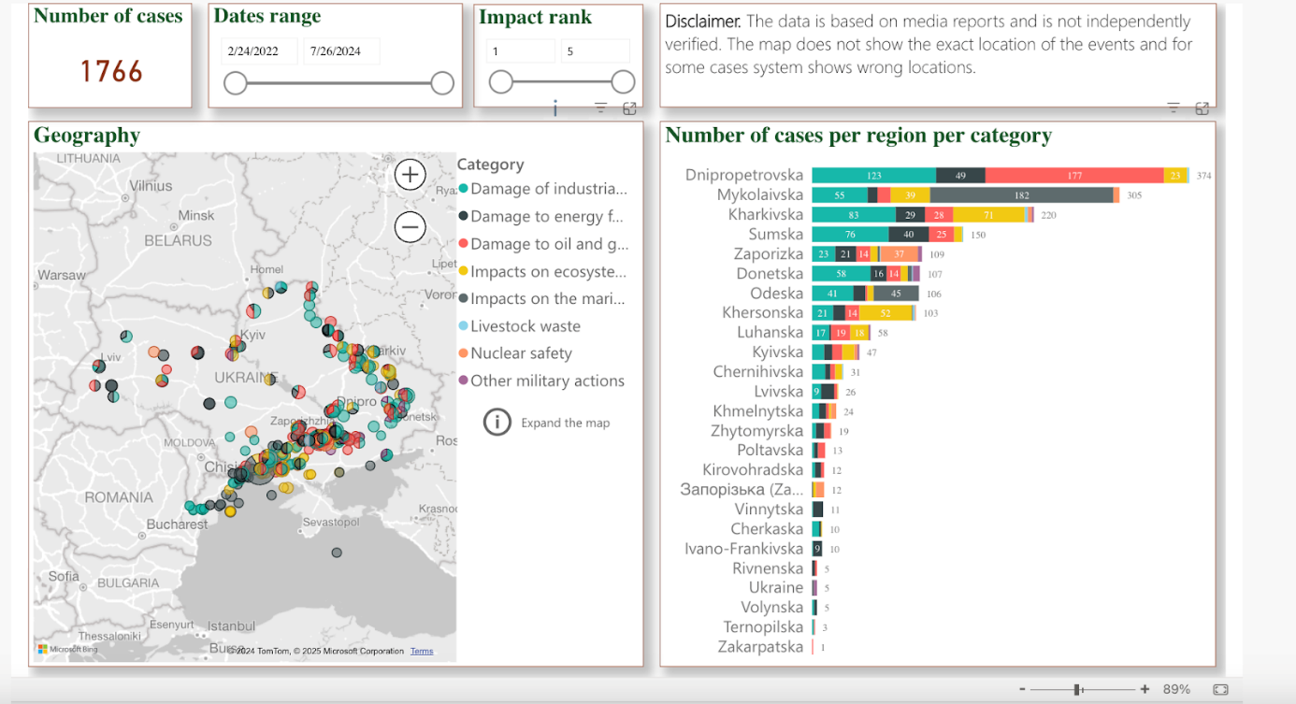
Task: Select Damage to energy legend entry
Action: [543, 216]
